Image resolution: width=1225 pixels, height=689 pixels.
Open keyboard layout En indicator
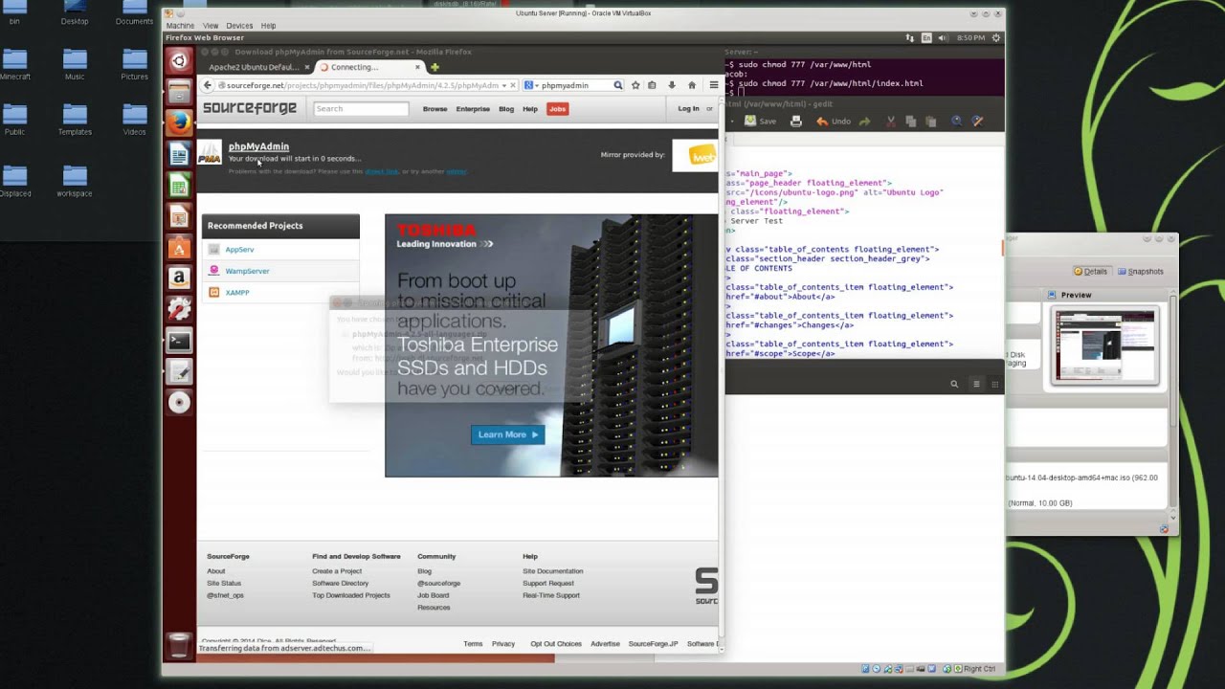point(926,37)
